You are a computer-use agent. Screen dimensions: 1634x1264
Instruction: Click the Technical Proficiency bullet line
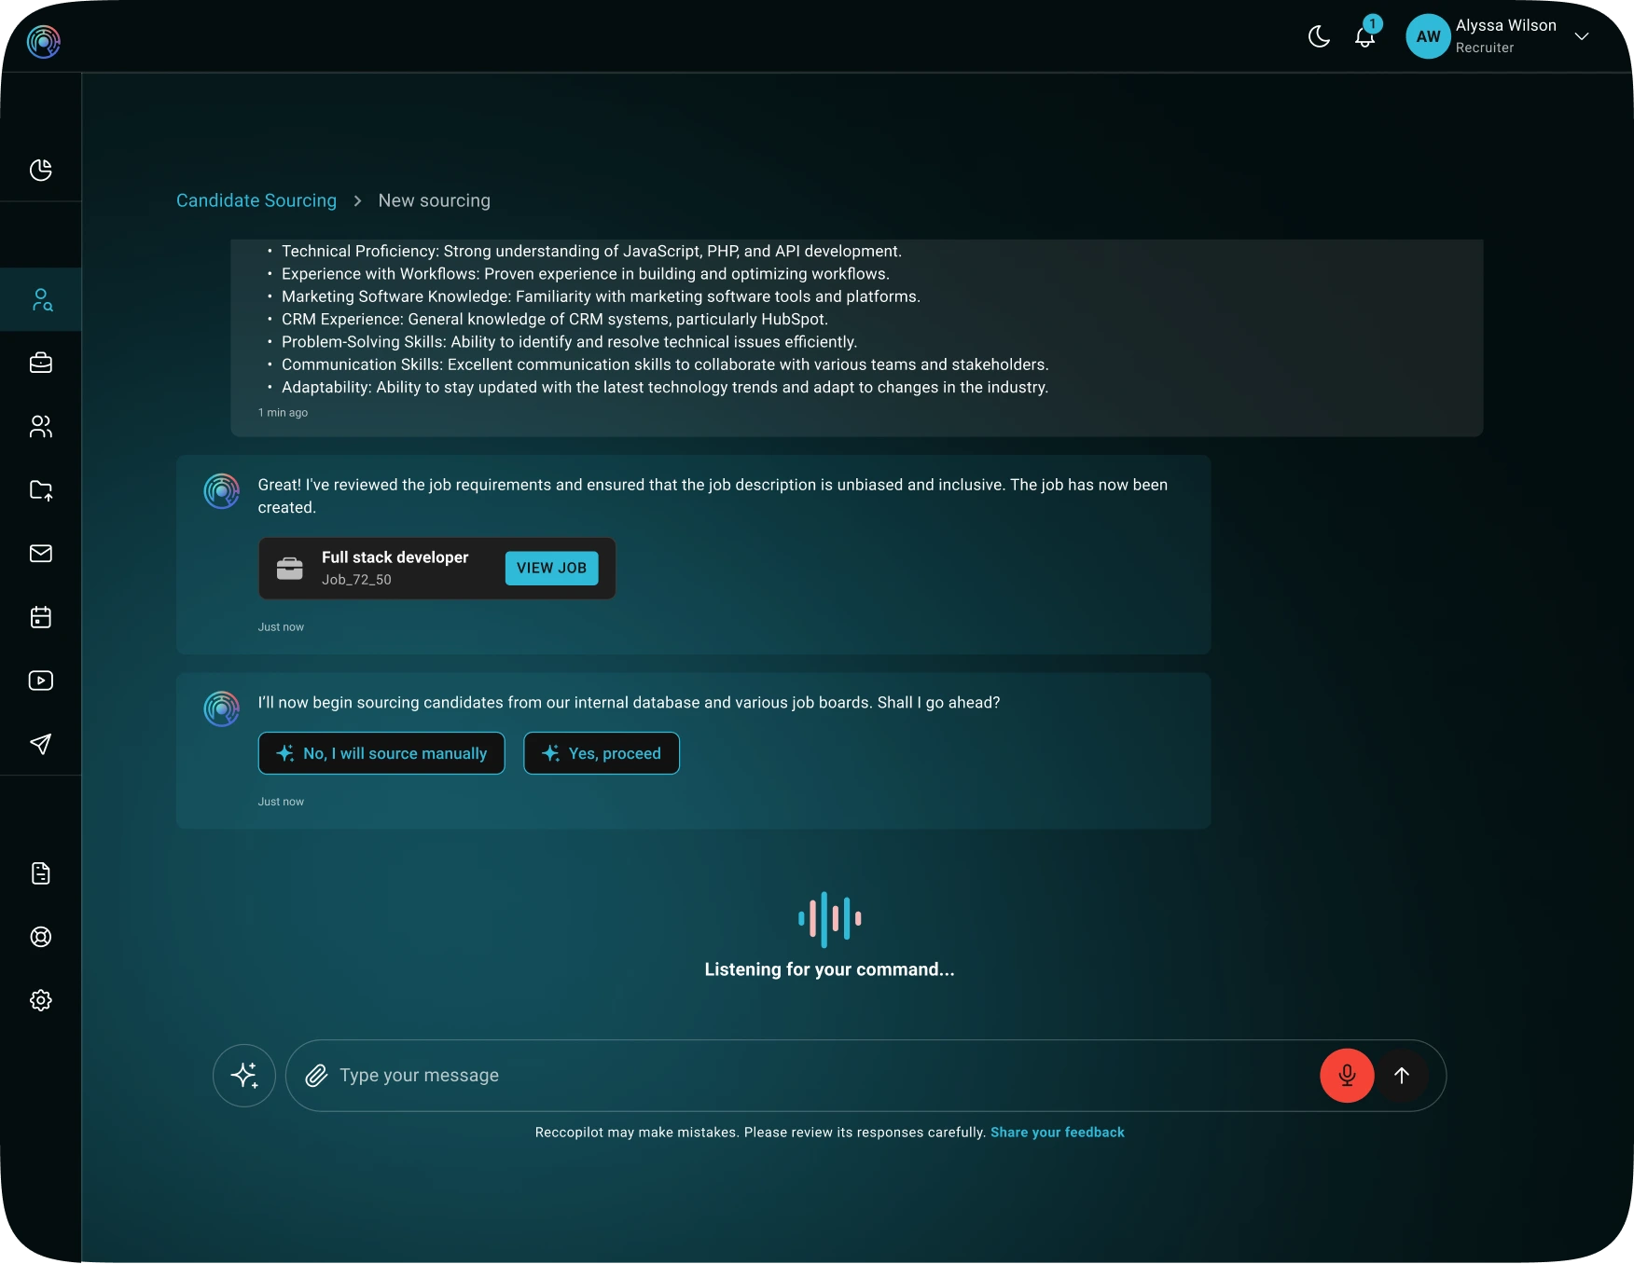pyautogui.click(x=591, y=252)
